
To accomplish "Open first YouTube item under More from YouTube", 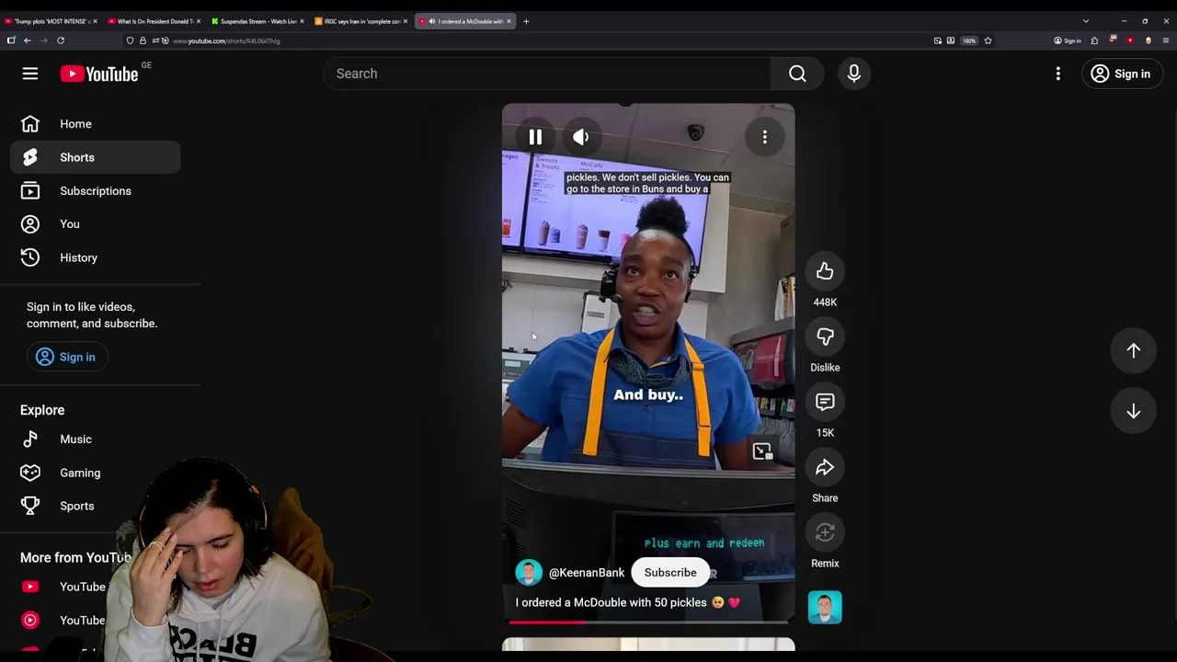I will (x=64, y=587).
